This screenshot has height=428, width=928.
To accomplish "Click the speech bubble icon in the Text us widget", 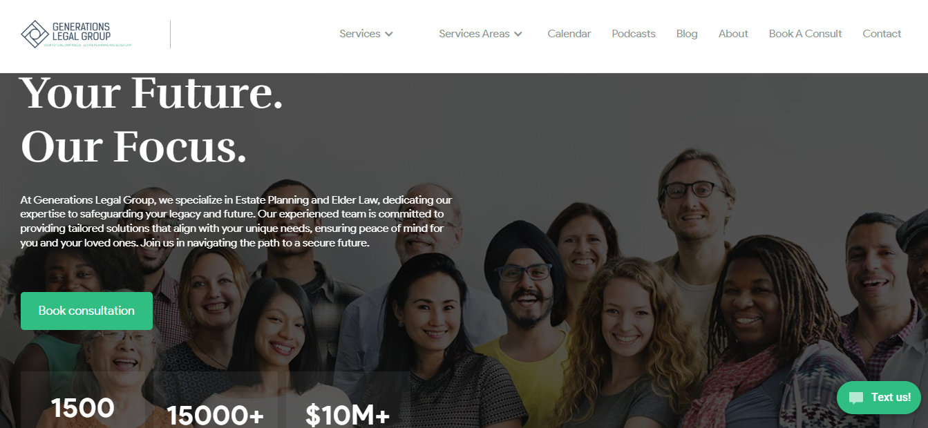I will 856,398.
